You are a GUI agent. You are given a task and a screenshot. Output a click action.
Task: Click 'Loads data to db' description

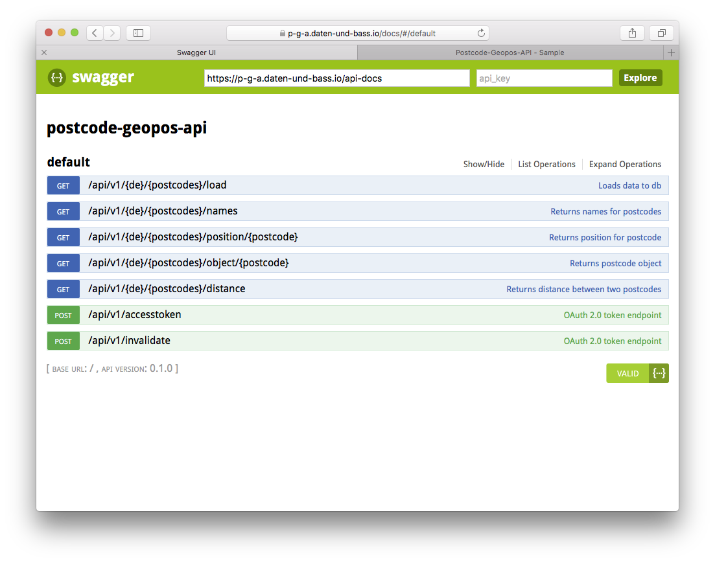pos(629,185)
